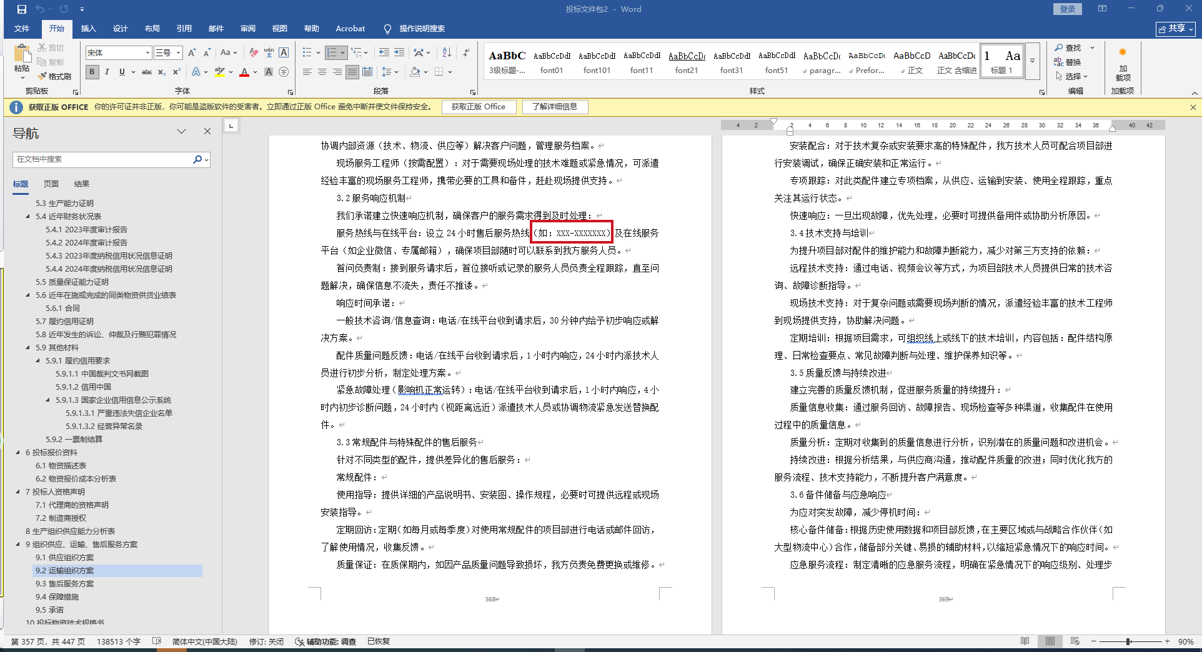Switch to 页面 tab in navigation pane
This screenshot has width=1202, height=652.
coord(51,184)
